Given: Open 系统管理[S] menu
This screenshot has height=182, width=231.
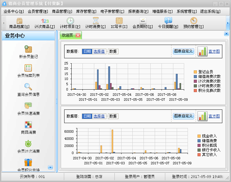Looking at the screenshot, I should pyautogui.click(x=187, y=11).
